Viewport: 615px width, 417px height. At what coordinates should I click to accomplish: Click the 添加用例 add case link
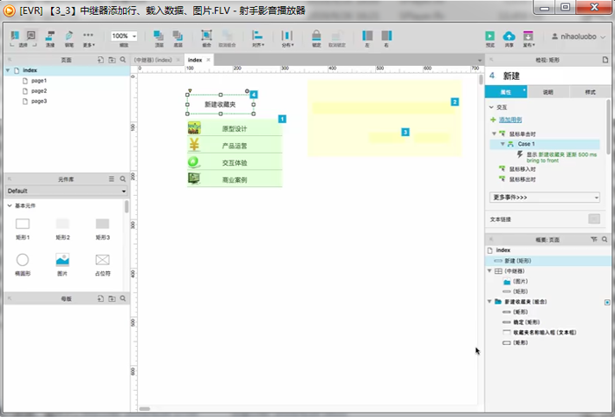(510, 119)
